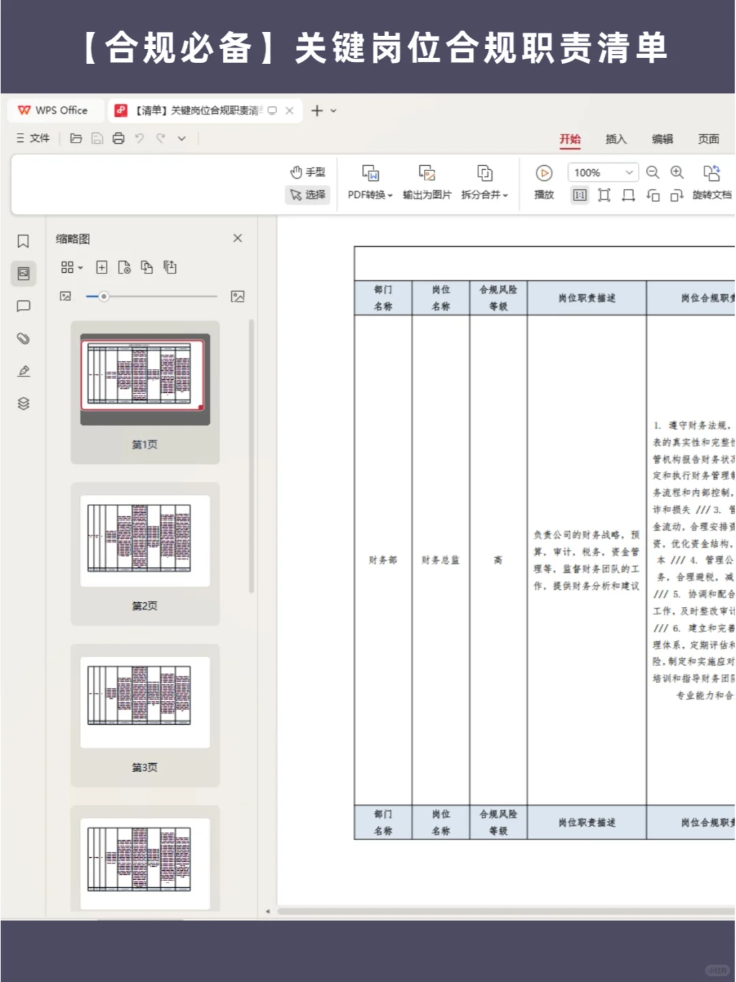Click the fit page icon

(x=604, y=196)
